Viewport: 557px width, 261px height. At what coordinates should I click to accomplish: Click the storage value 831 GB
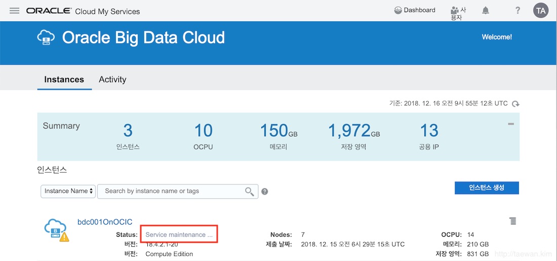tap(479, 254)
